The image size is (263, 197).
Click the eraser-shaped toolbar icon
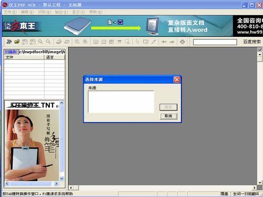pyautogui.click(x=59, y=42)
